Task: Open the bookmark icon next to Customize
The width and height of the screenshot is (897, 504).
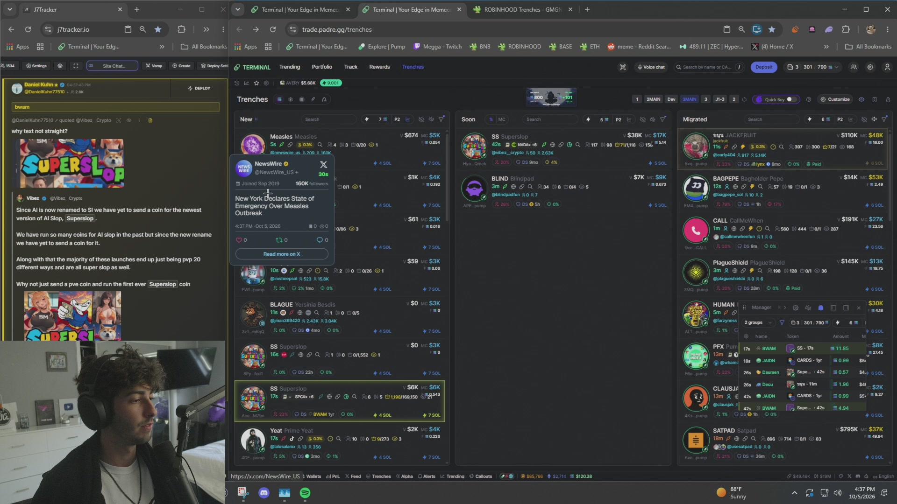Action: (875, 99)
